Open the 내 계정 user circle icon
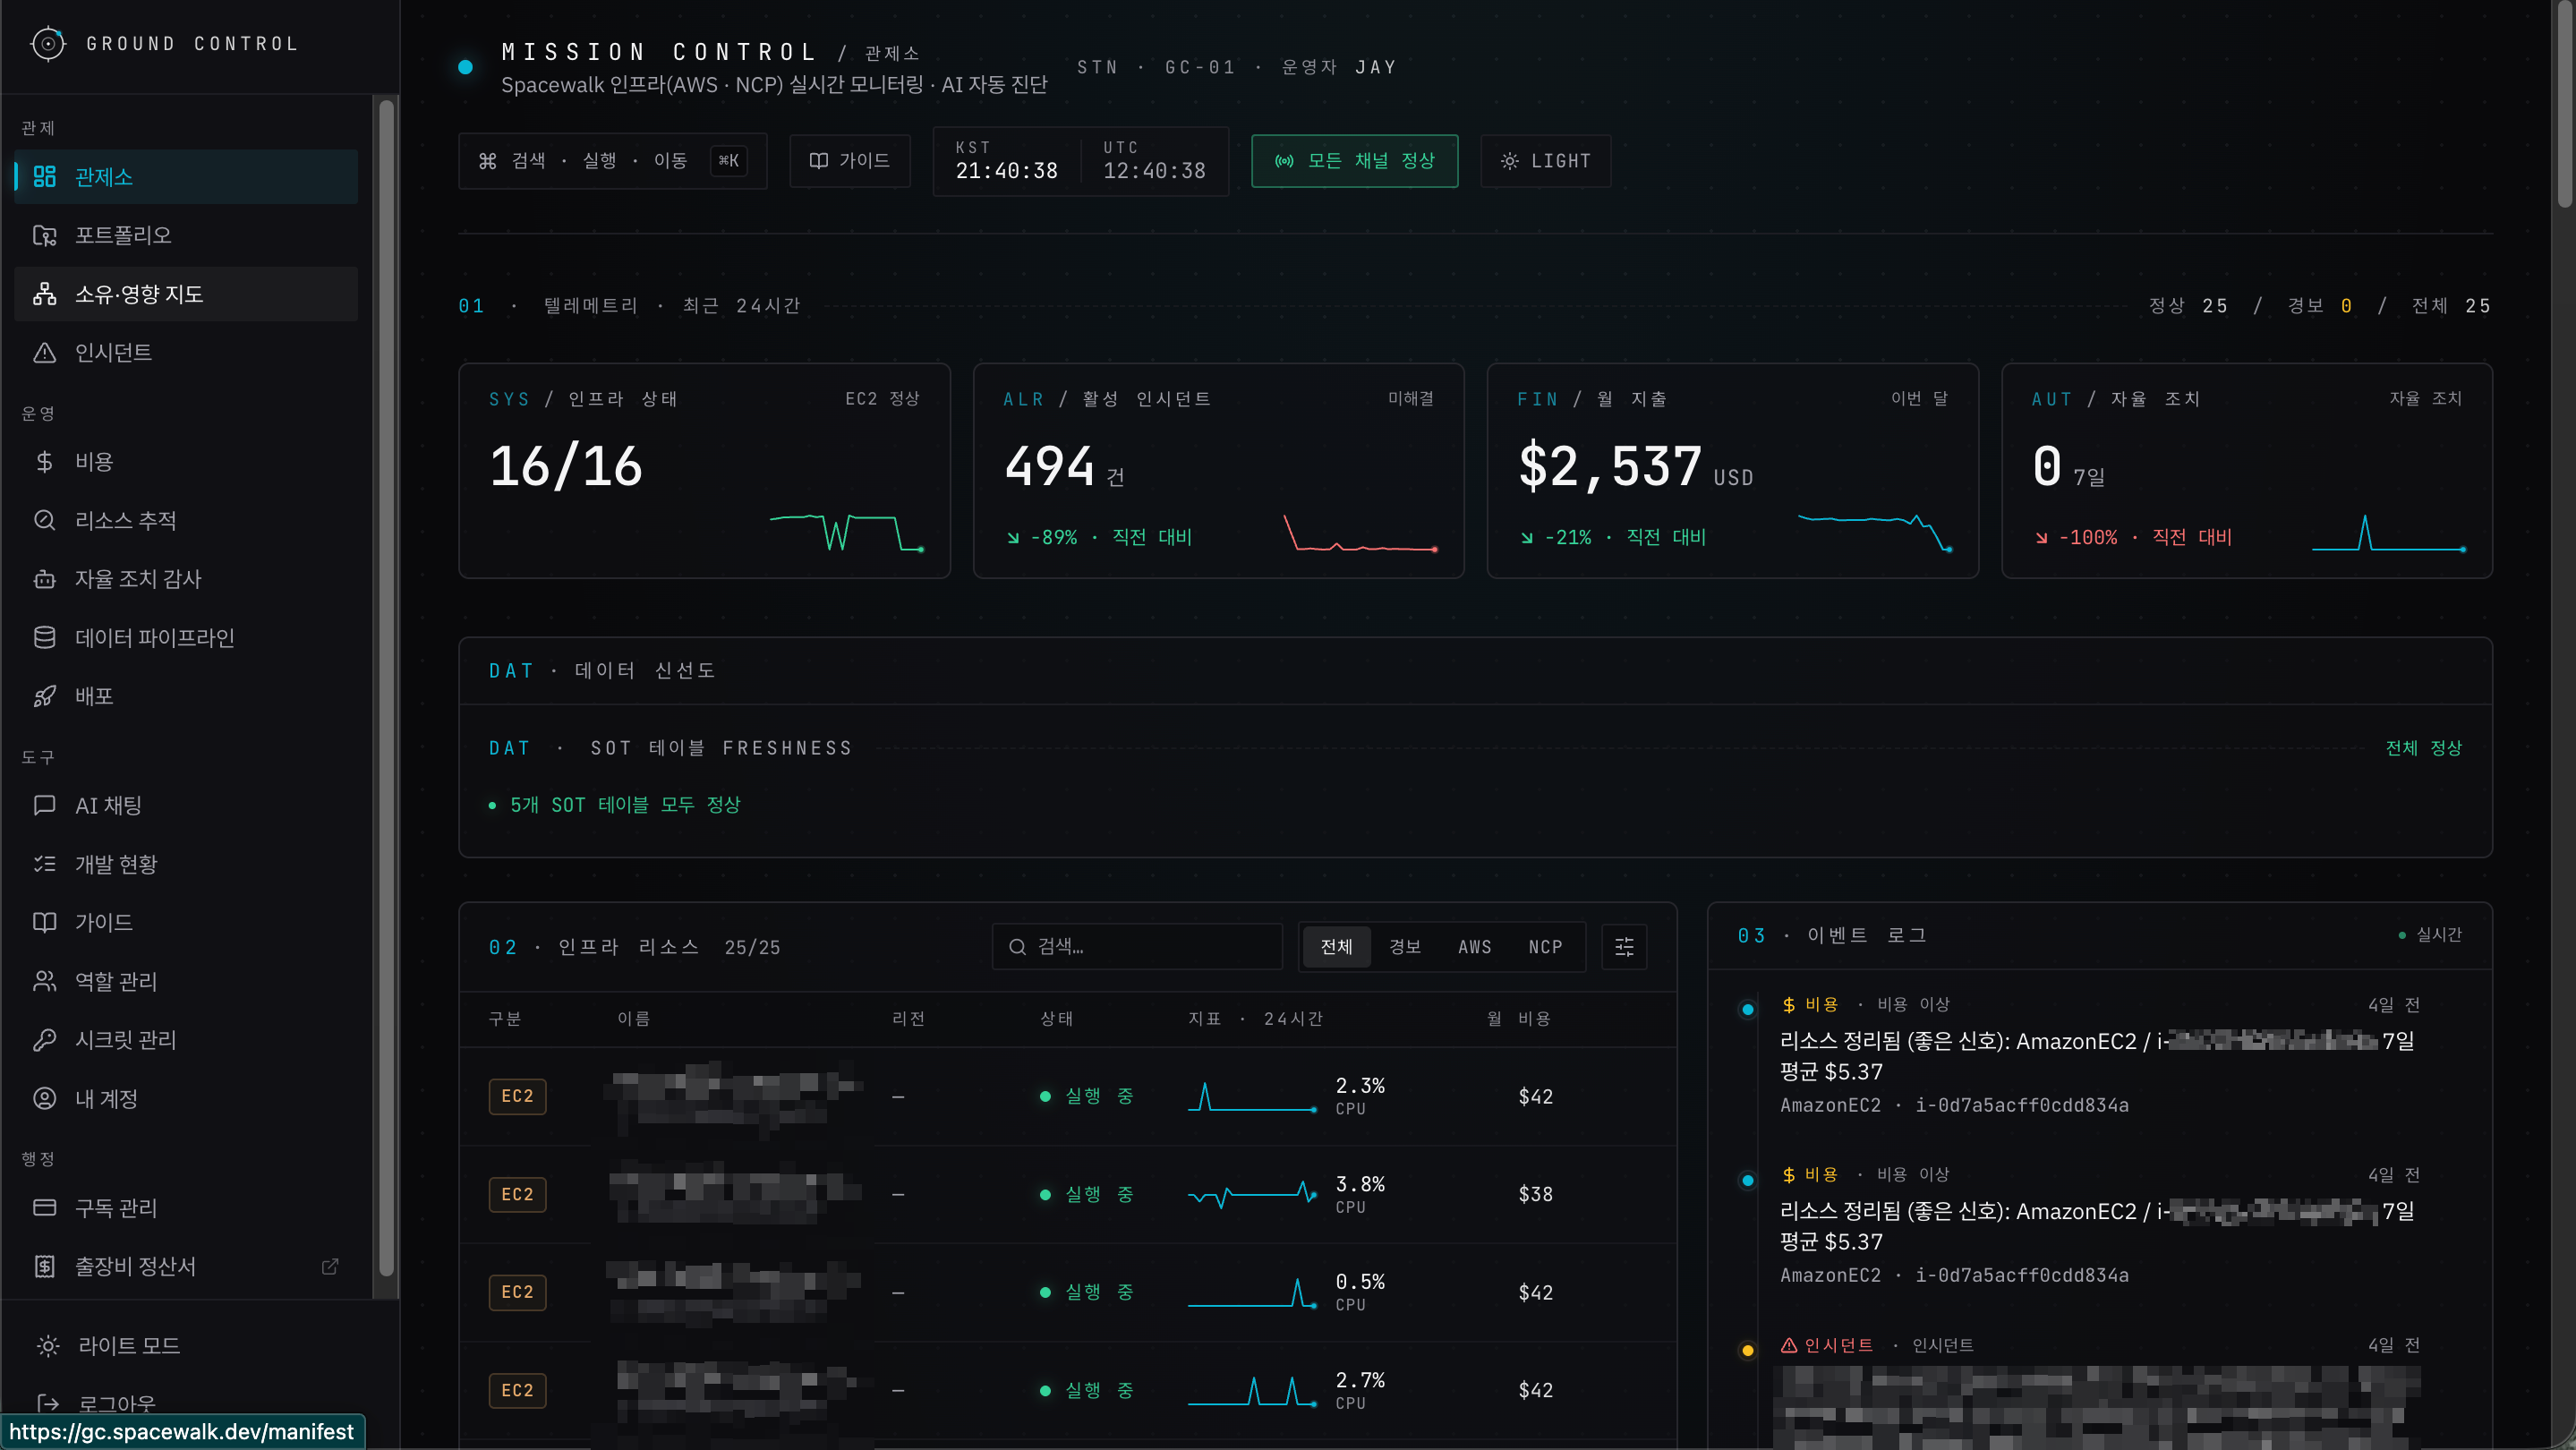 click(44, 1098)
